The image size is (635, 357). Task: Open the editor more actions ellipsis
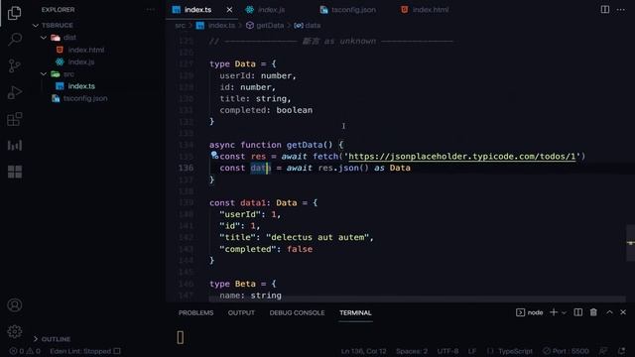[620, 9]
